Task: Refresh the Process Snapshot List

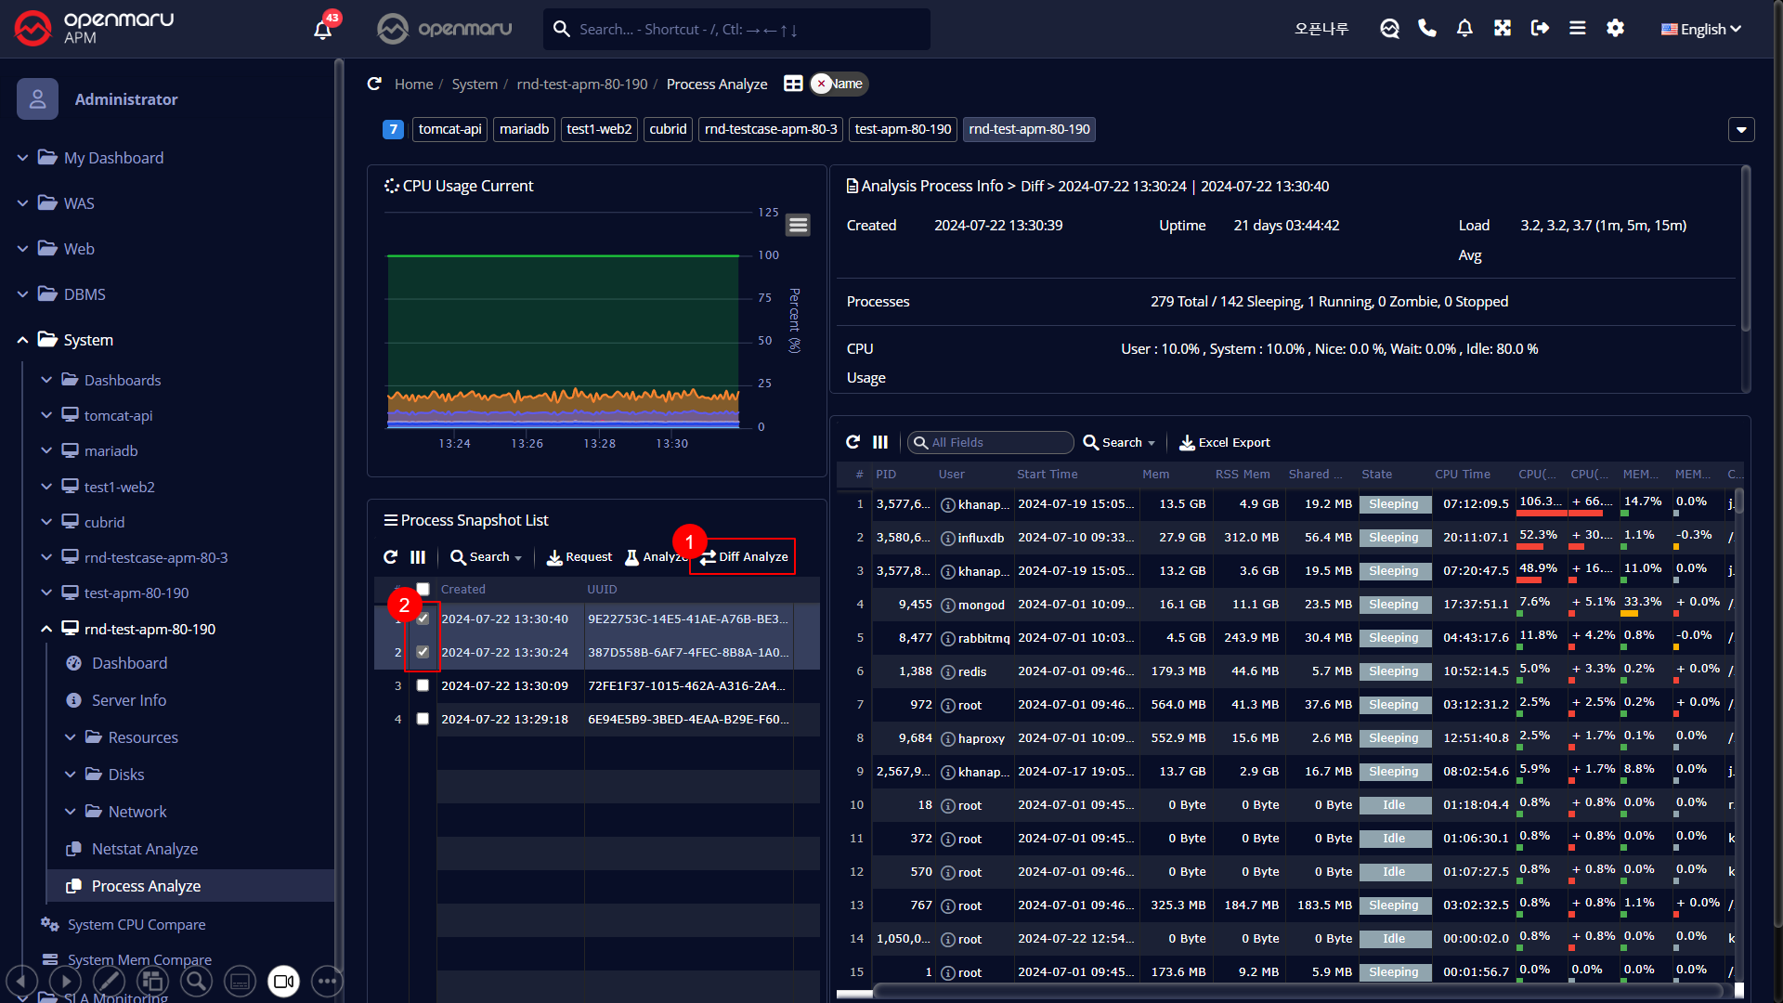Action: point(390,557)
